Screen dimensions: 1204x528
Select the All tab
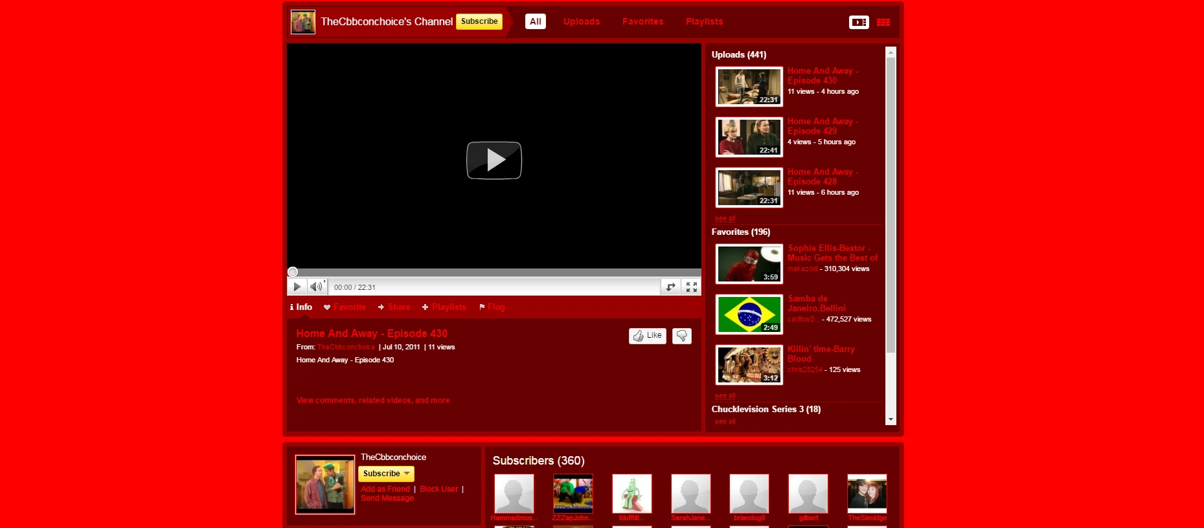click(x=536, y=21)
